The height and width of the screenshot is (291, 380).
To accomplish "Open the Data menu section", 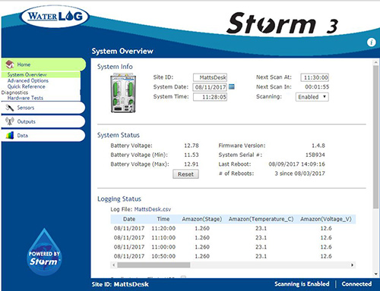I will pos(43,136).
